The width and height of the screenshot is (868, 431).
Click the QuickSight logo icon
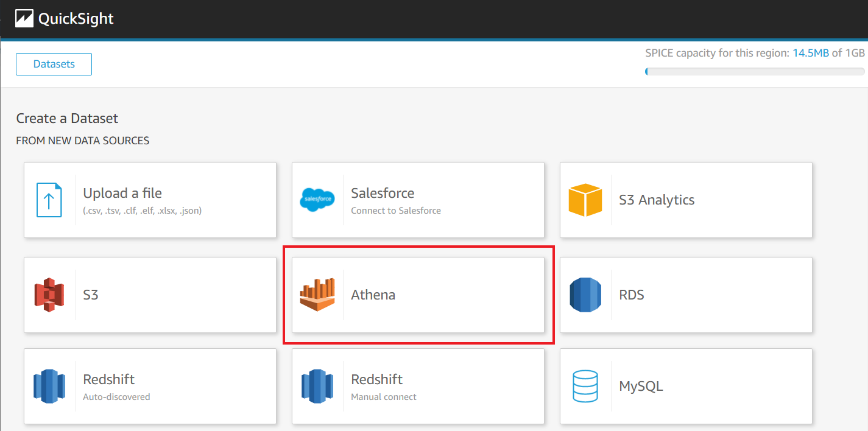tap(24, 19)
